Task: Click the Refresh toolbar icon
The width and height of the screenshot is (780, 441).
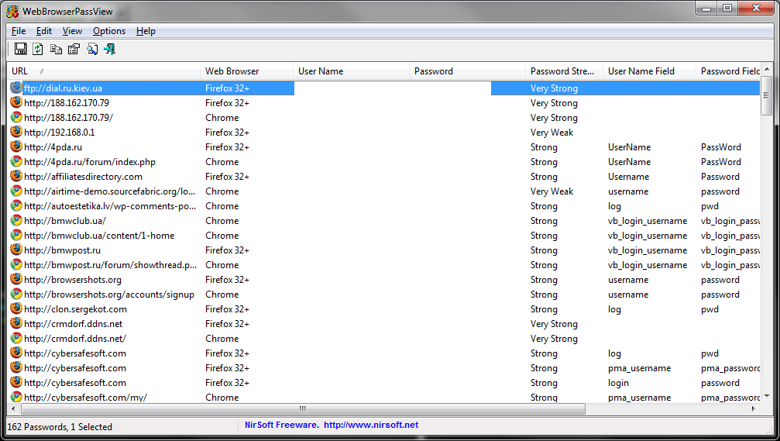Action: [38, 49]
